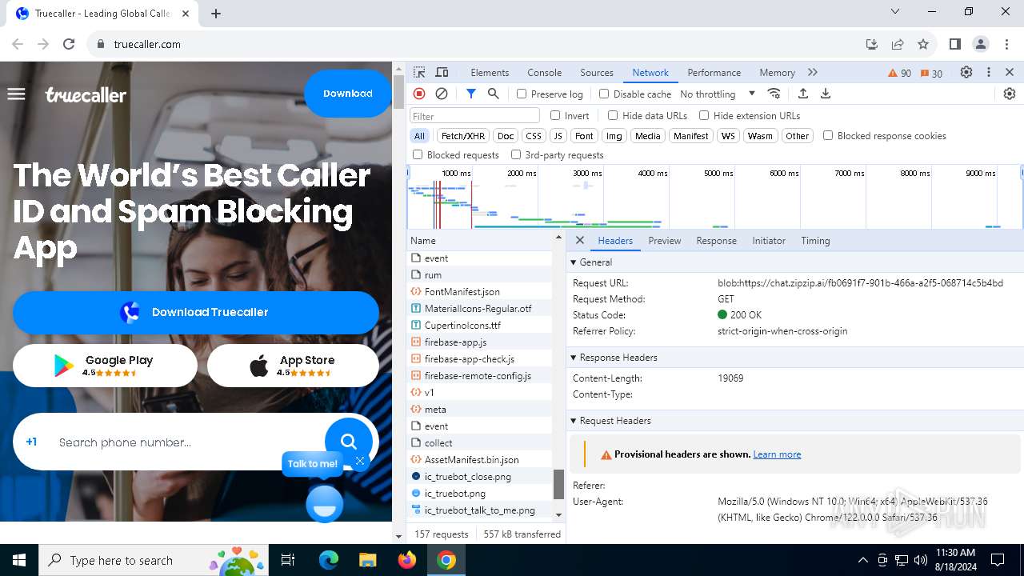Check 3rd-party requests checkbox
Viewport: 1024px width, 576px height.
(x=516, y=154)
